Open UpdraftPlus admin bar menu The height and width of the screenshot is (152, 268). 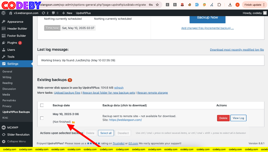pyautogui.click(x=83, y=13)
